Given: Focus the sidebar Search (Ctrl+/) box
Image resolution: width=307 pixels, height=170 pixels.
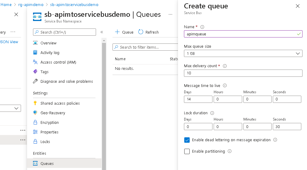Looking at the screenshot, I should tap(65, 32).
